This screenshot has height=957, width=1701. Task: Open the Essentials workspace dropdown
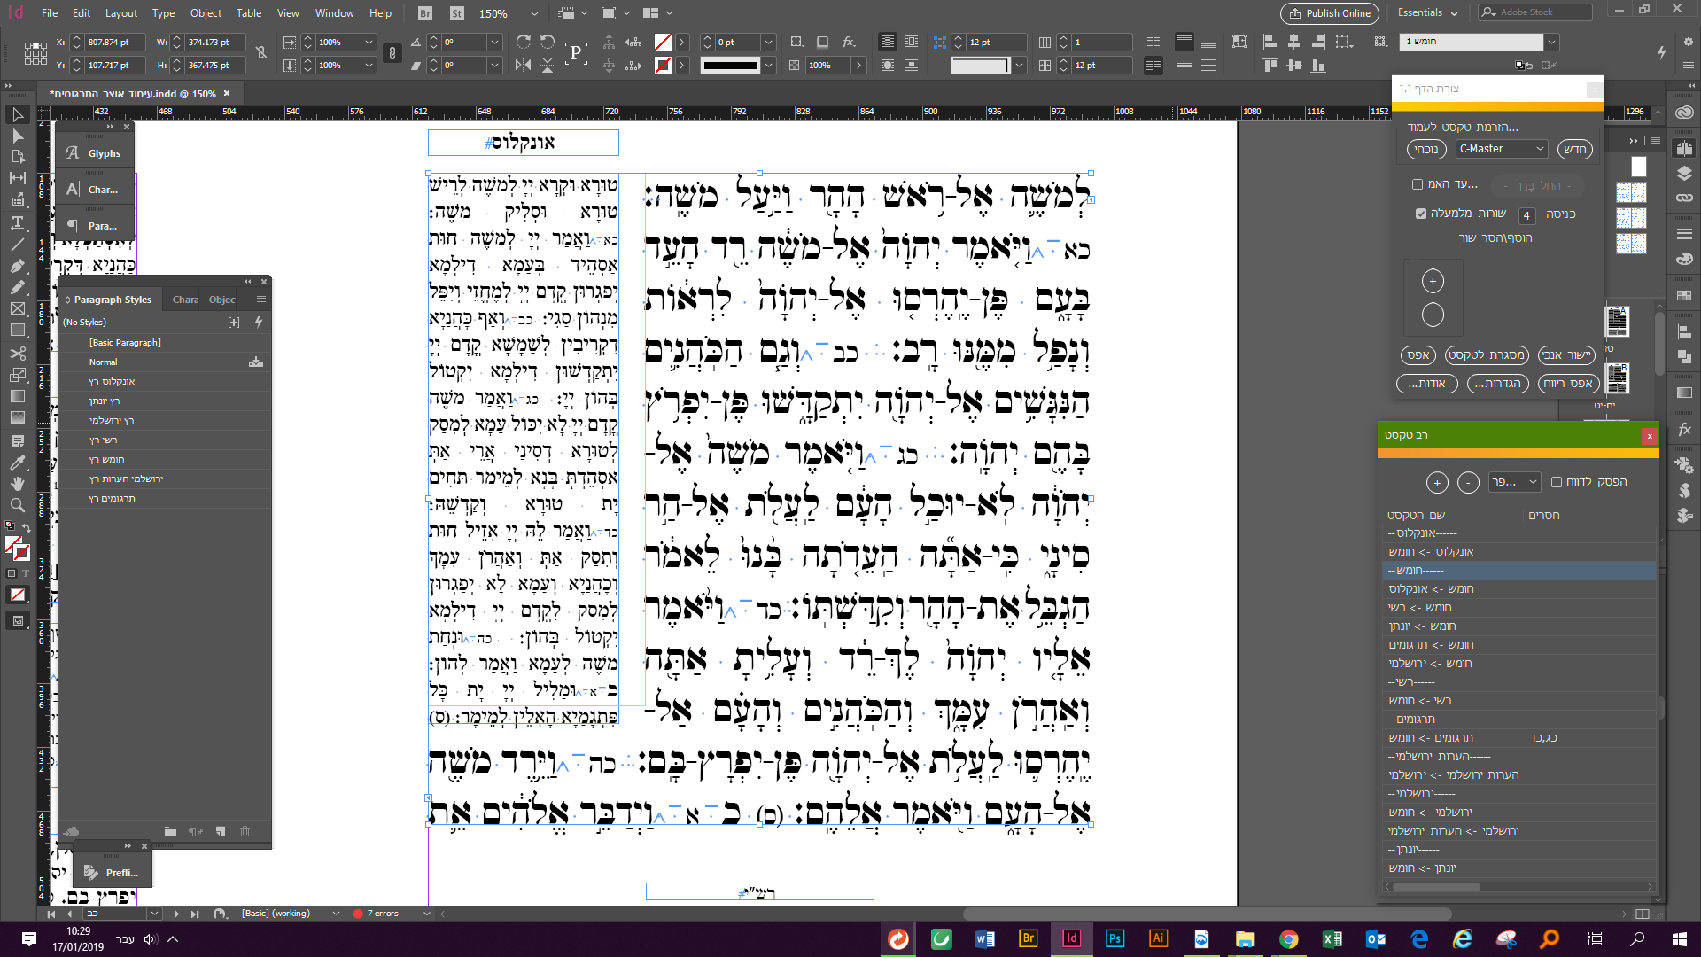[x=1427, y=12]
